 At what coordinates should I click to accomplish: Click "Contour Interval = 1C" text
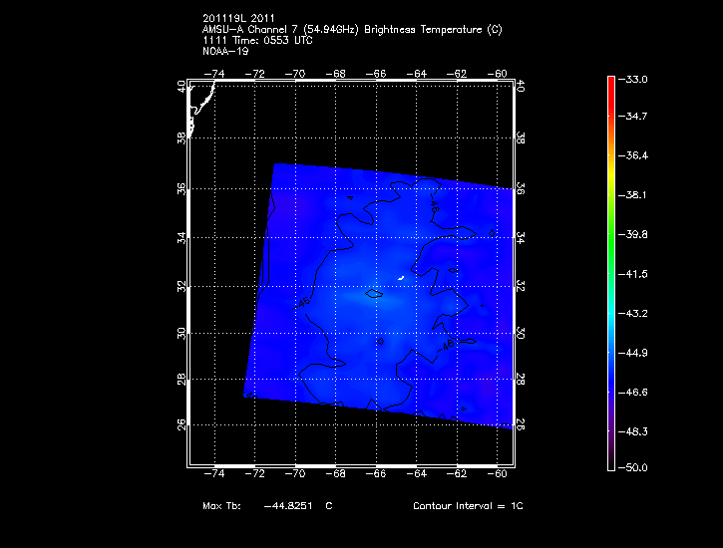468,505
